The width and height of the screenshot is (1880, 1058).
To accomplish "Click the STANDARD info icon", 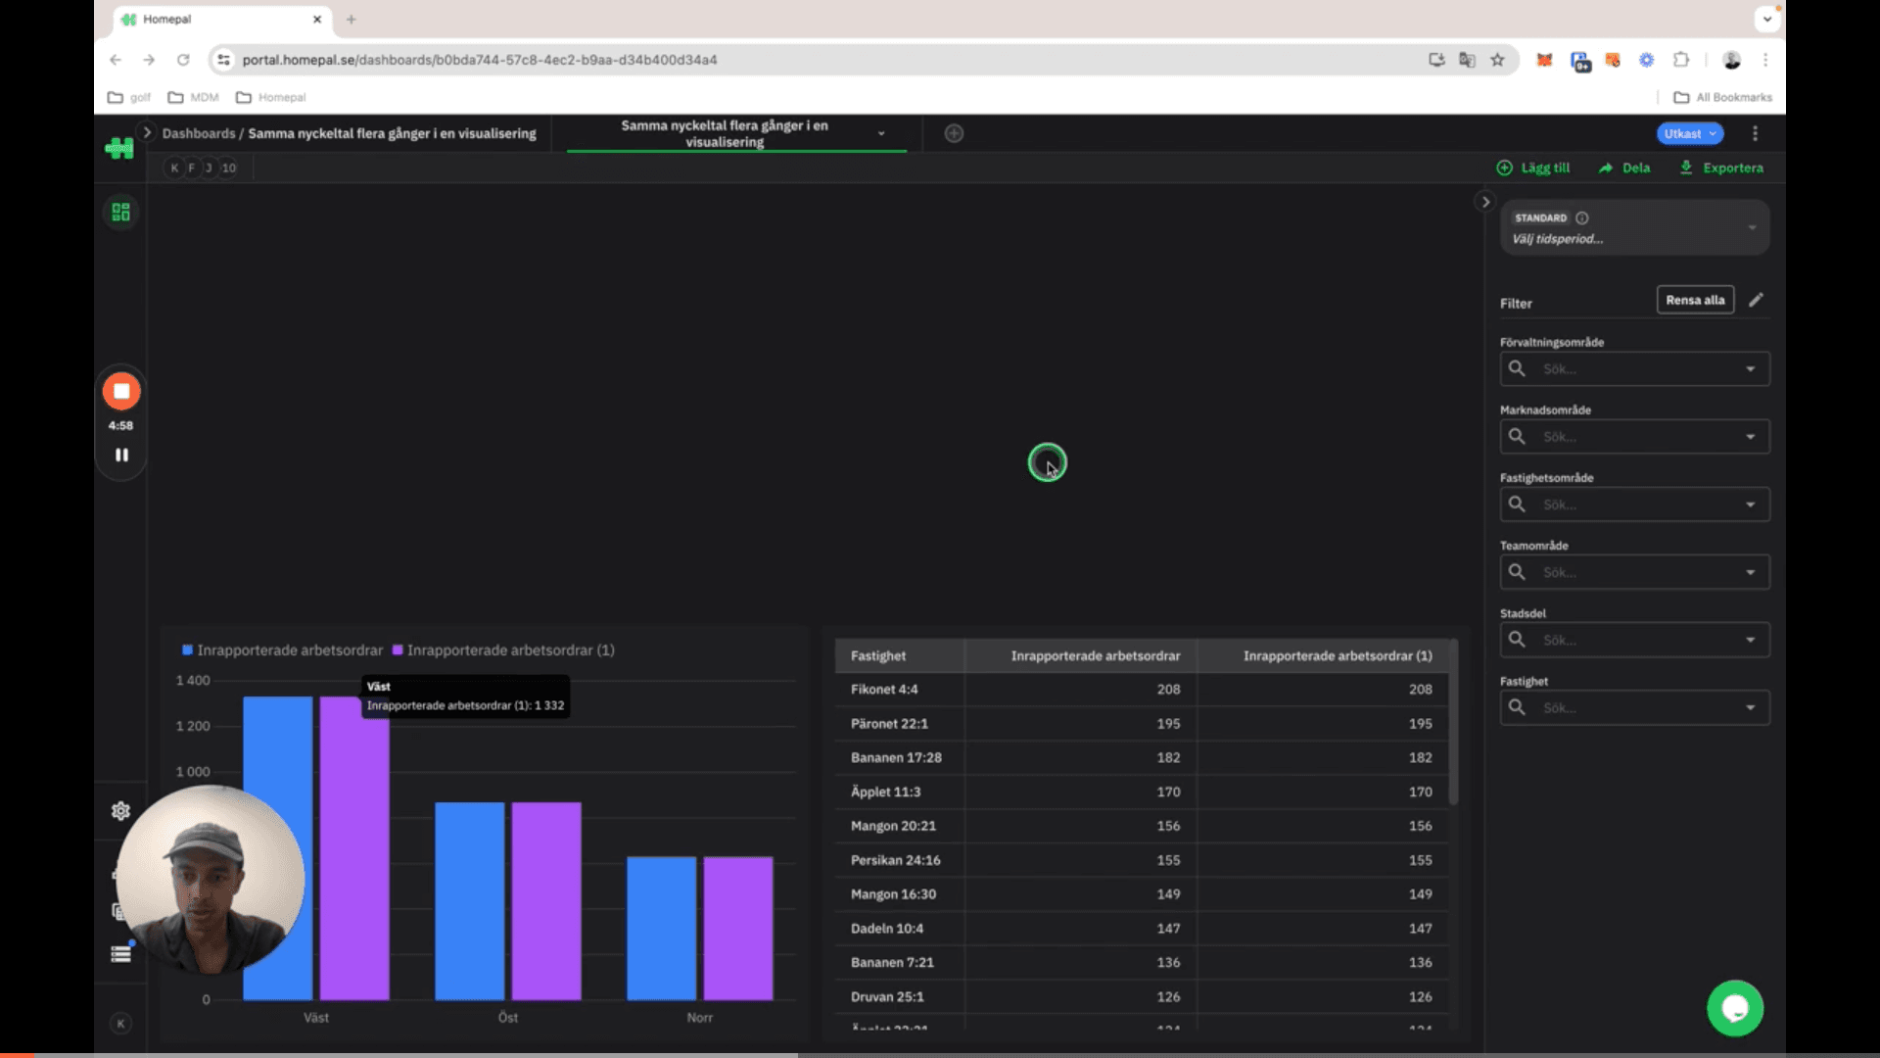I will (1582, 217).
